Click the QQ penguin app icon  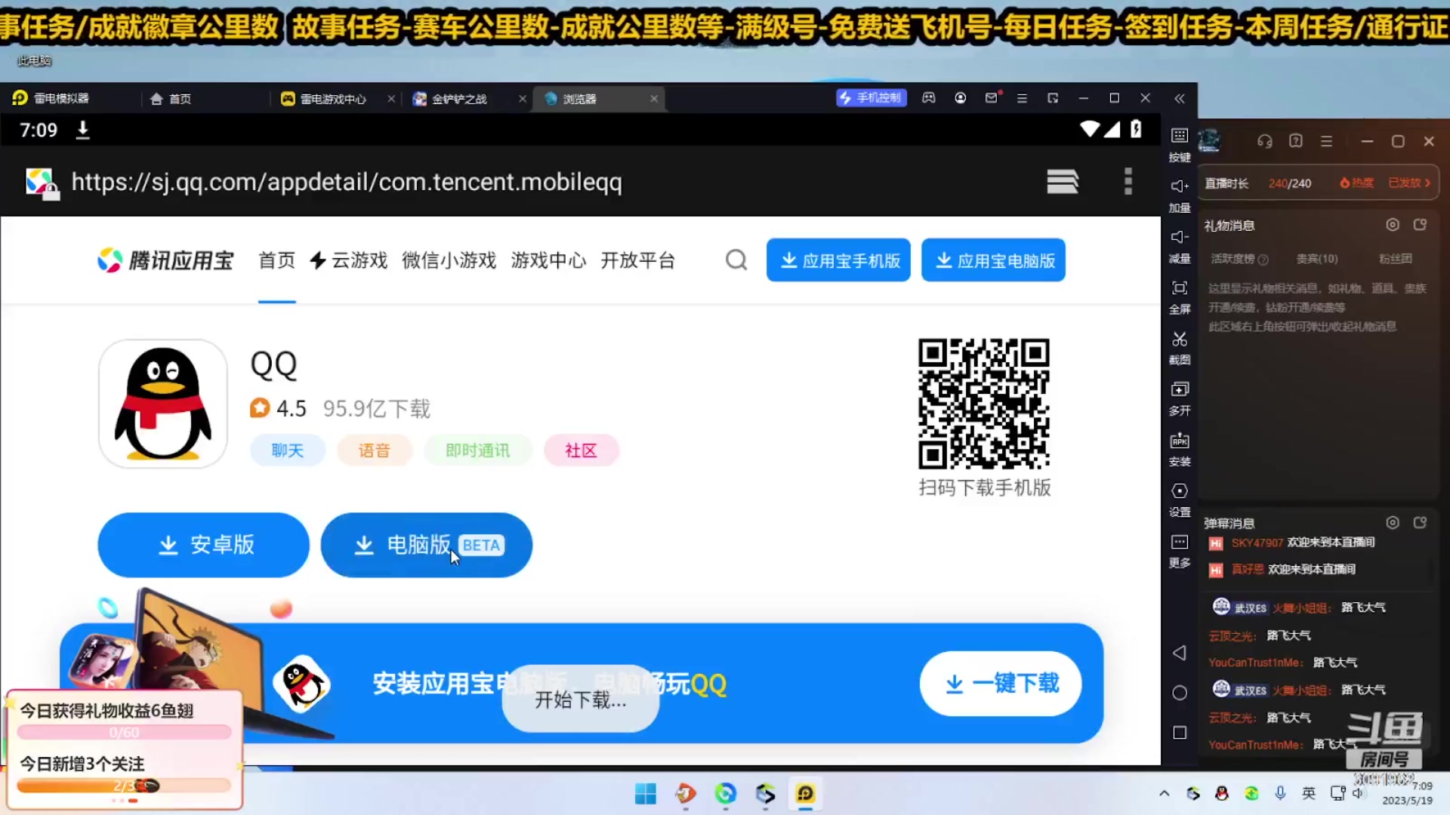[x=163, y=404]
